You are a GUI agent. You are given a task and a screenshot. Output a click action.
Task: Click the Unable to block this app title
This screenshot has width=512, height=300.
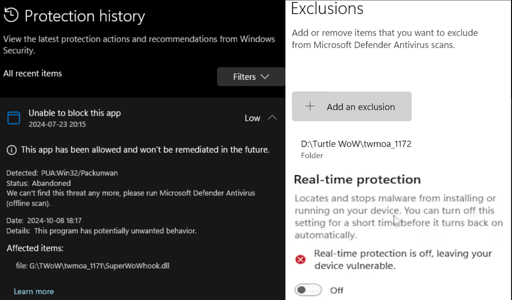pyautogui.click(x=74, y=113)
